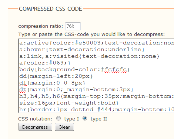Click the underlined fcfcfc color value

click(116, 70)
